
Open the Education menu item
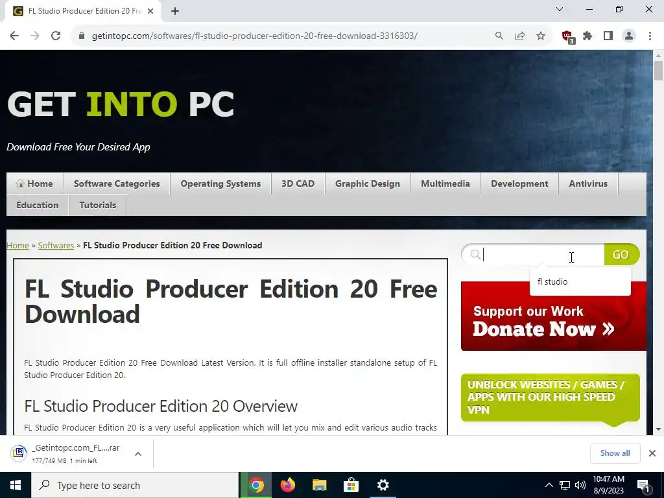[37, 205]
